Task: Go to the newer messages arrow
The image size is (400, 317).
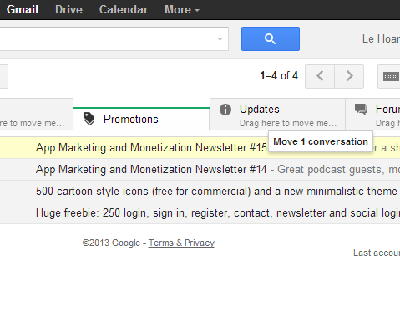Action: click(x=320, y=76)
